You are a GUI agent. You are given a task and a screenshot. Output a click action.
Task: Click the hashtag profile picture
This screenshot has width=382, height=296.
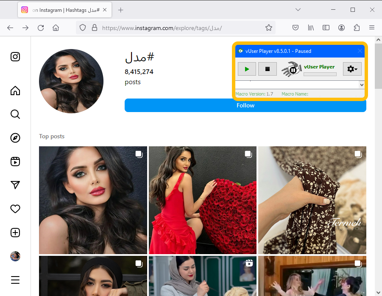click(x=71, y=81)
